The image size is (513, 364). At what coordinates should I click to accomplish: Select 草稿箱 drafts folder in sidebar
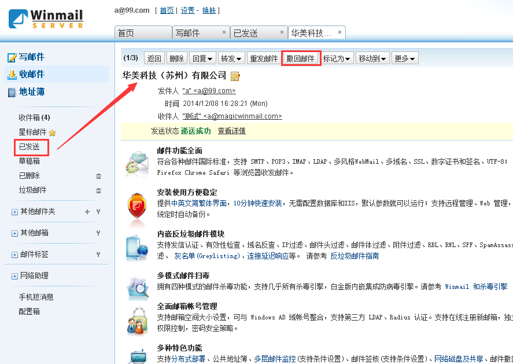tap(29, 161)
